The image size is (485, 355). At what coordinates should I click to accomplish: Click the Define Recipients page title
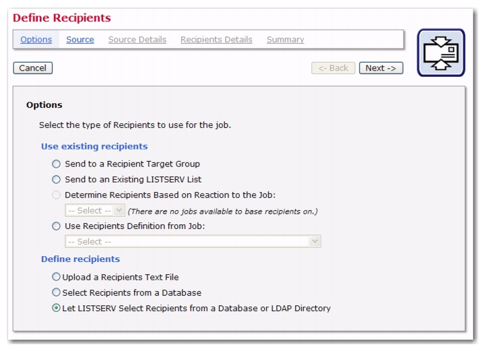(62, 18)
